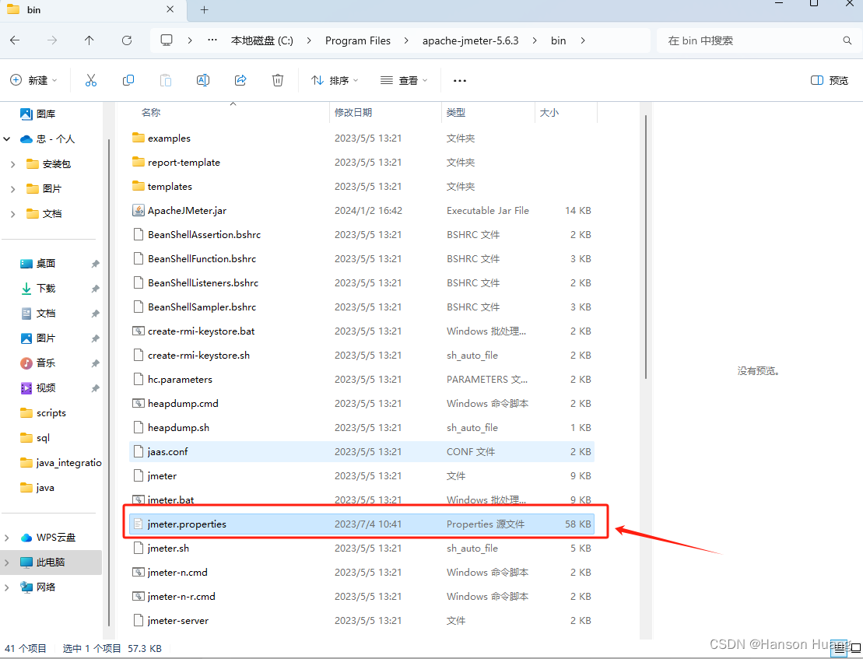Click the Refresh icon in the address bar
Viewport: 863px width, 659px height.
pyautogui.click(x=127, y=40)
